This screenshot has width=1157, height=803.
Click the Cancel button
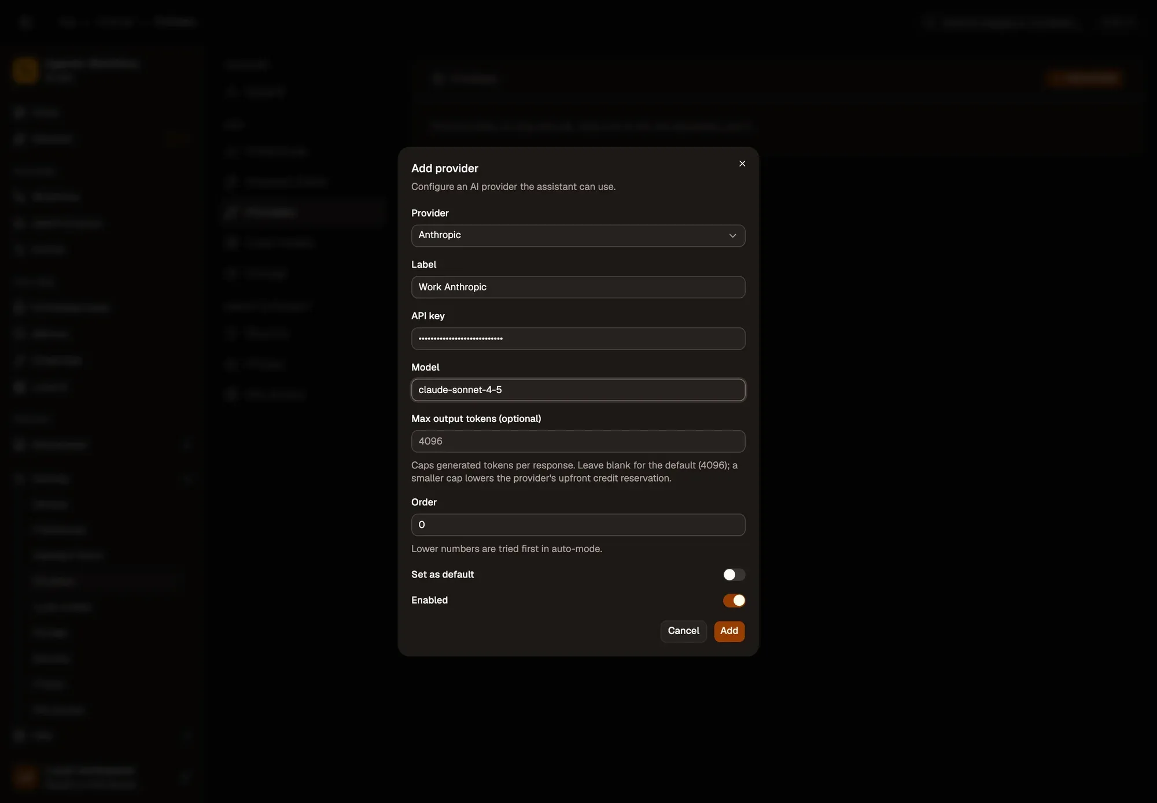click(683, 631)
